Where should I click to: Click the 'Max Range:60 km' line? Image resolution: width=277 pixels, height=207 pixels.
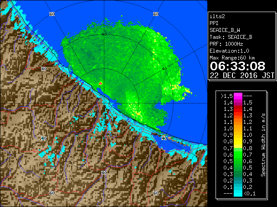pos(232,58)
